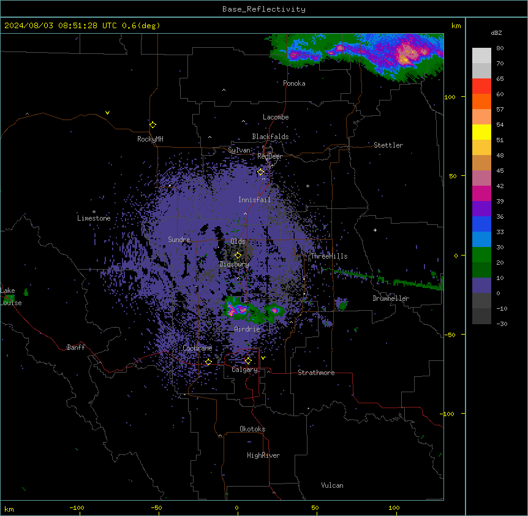
Task: Click the Ponoka city label
Action: pos(294,83)
